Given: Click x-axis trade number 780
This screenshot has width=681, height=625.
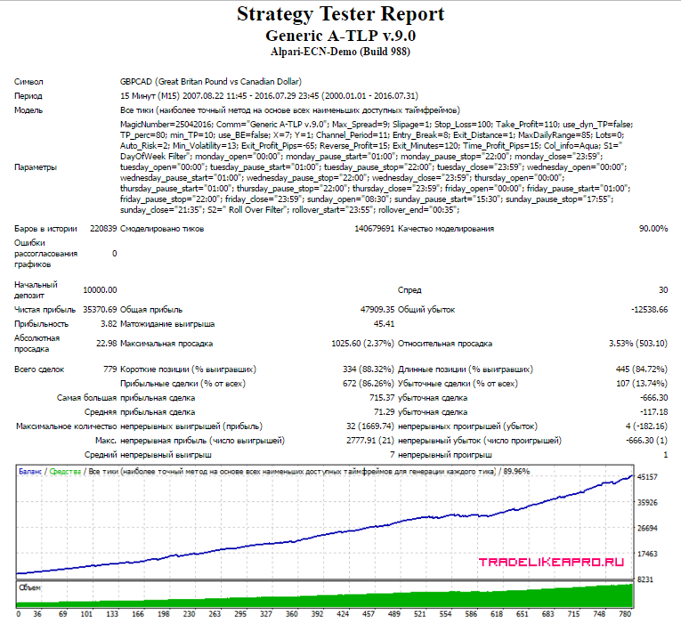Looking at the screenshot, I should click(625, 614).
